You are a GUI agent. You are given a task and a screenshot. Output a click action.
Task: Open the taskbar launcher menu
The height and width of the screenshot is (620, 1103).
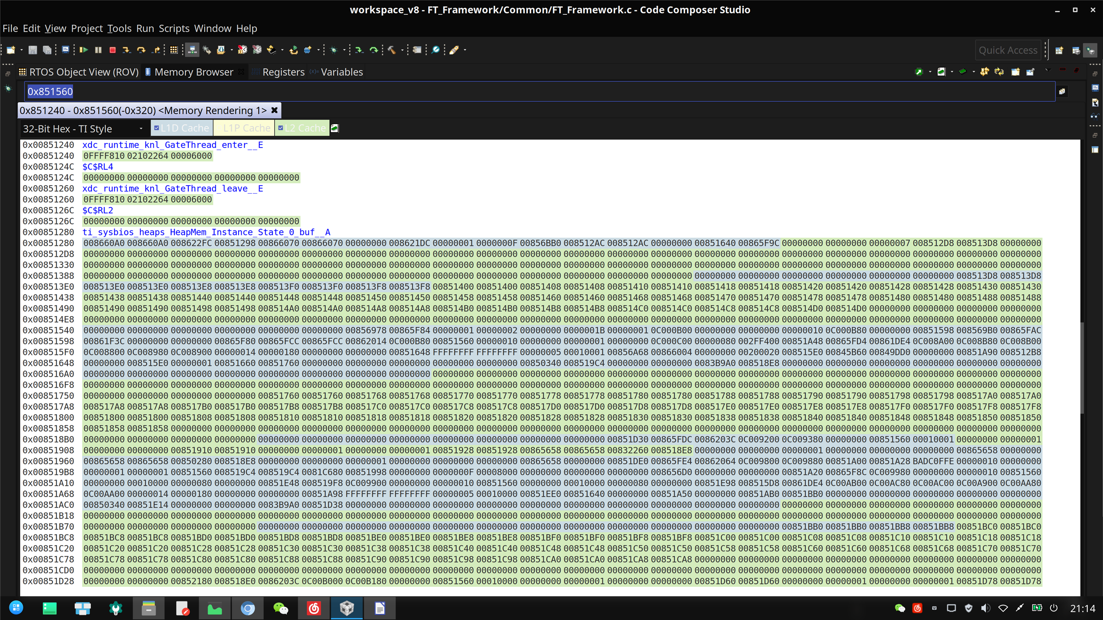[x=16, y=608]
